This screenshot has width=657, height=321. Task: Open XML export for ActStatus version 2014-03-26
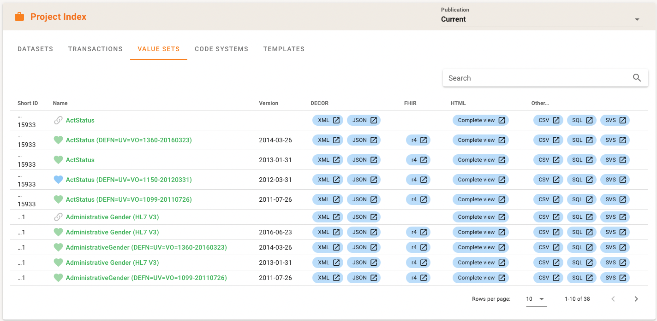328,140
